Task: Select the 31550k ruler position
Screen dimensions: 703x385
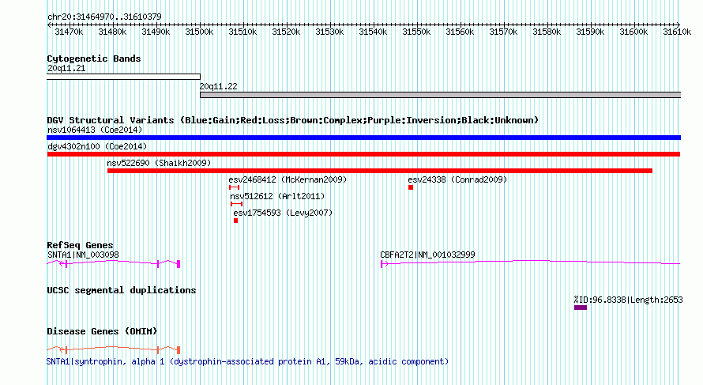Action: [x=416, y=32]
